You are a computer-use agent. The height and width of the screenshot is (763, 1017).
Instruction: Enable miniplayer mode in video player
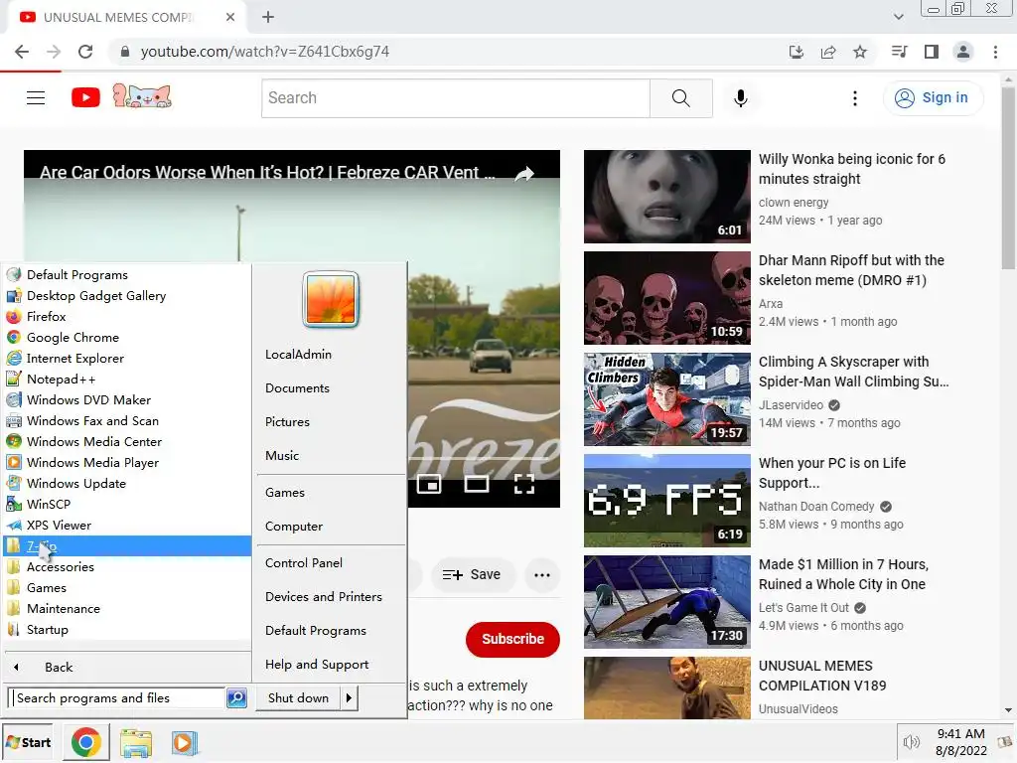coord(429,485)
